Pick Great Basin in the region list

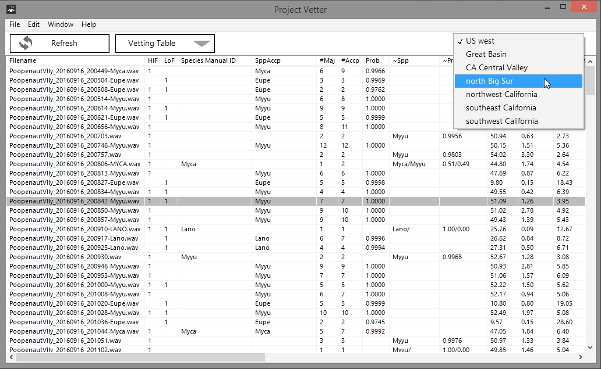[x=486, y=55]
